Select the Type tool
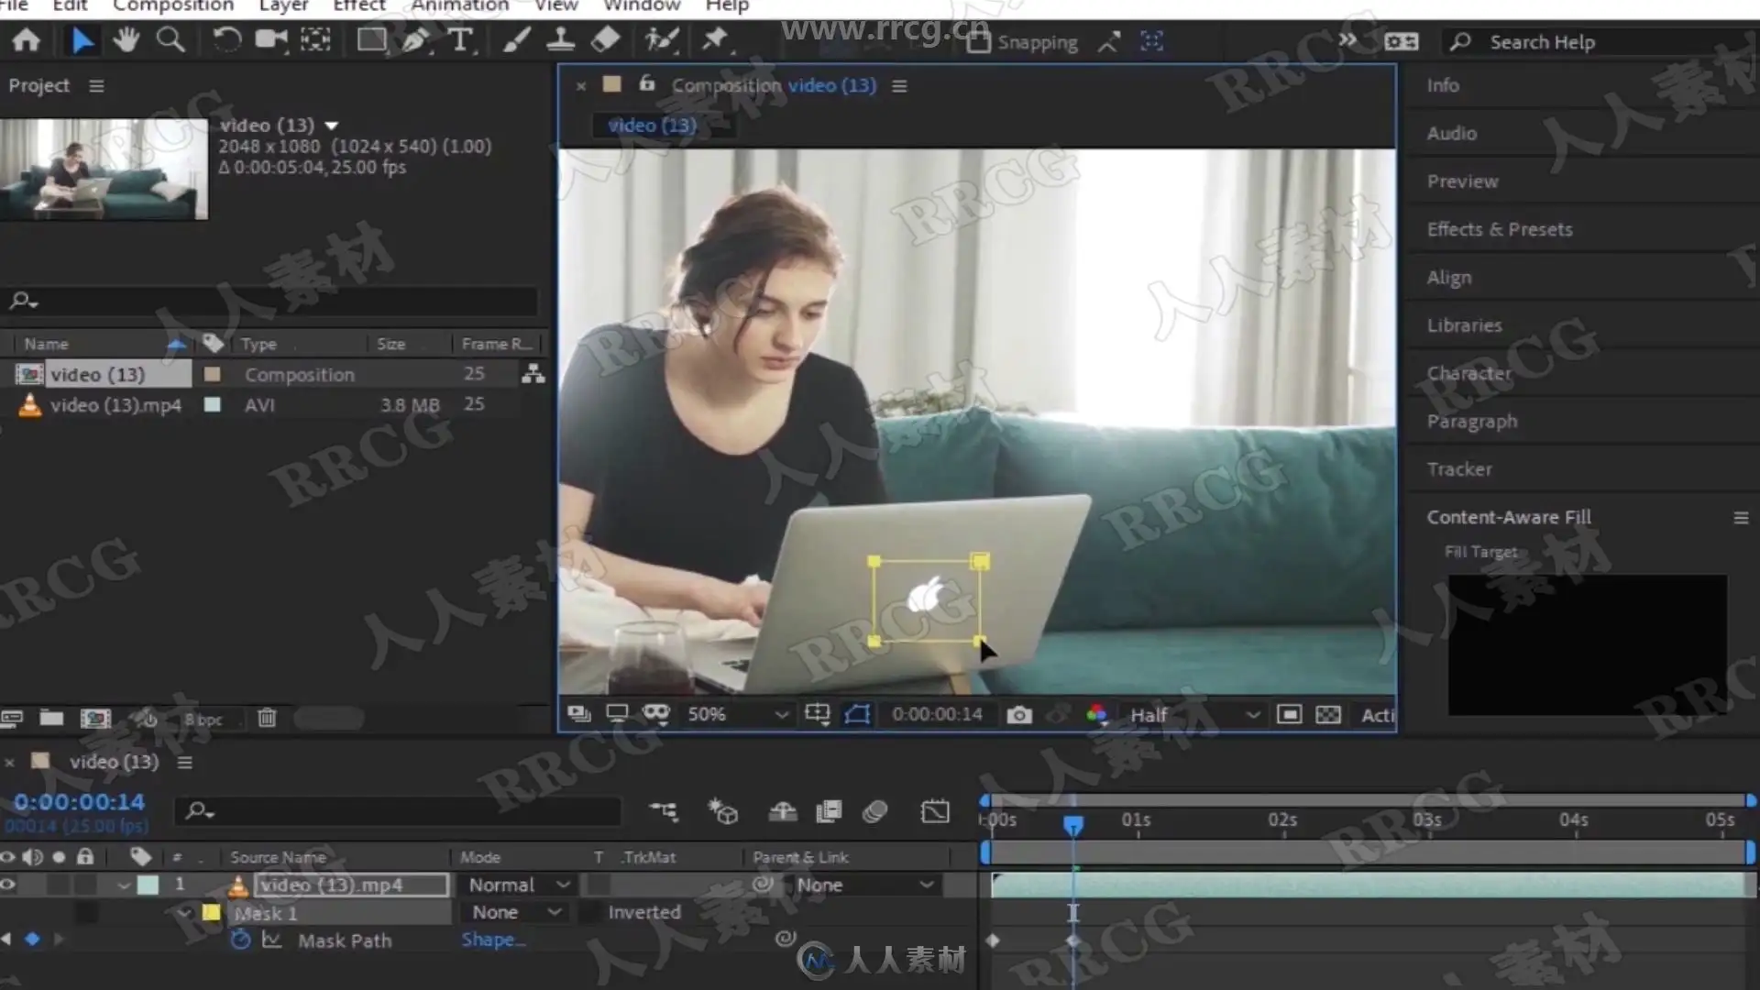Image resolution: width=1760 pixels, height=990 pixels. point(460,40)
